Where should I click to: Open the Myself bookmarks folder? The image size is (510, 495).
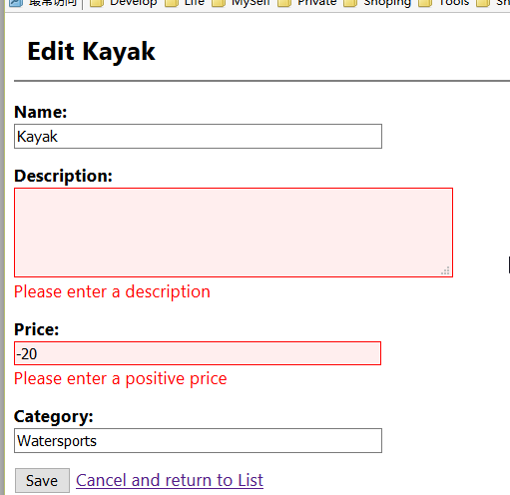point(242,3)
